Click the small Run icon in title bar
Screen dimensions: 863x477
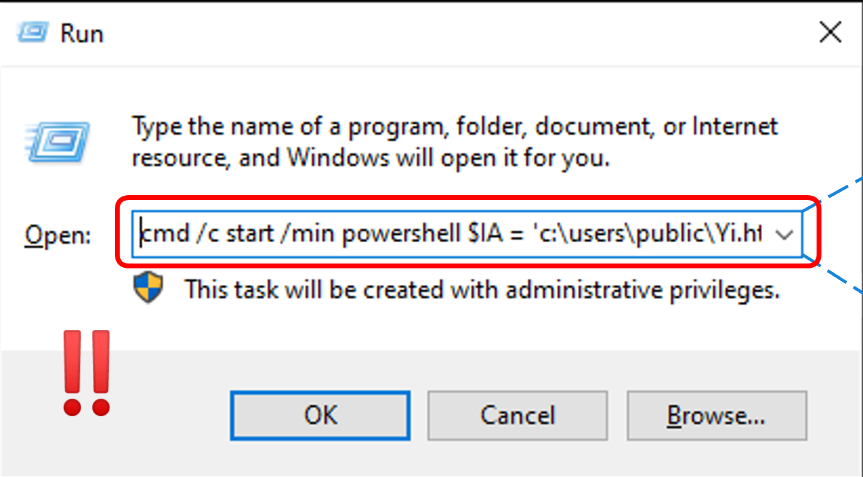33,32
